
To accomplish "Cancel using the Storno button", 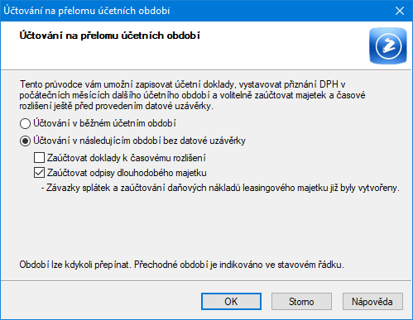I will pos(301,302).
